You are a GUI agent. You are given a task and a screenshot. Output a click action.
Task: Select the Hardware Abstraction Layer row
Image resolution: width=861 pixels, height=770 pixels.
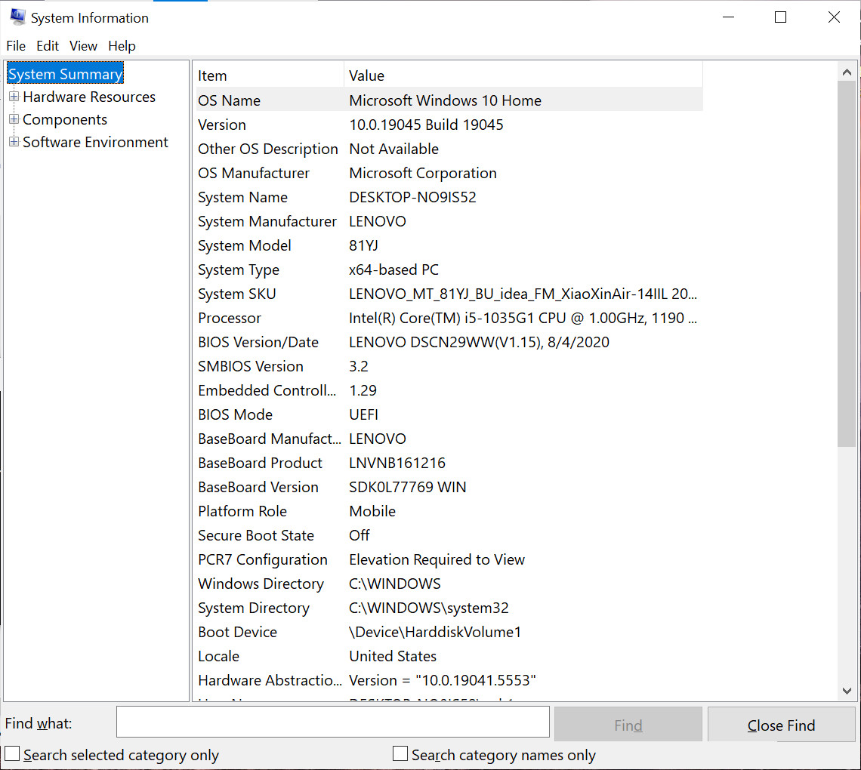[449, 680]
